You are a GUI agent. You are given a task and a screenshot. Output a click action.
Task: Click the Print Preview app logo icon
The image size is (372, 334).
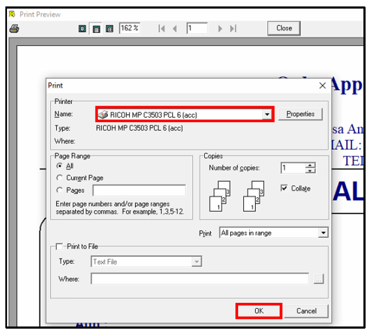[x=12, y=14]
